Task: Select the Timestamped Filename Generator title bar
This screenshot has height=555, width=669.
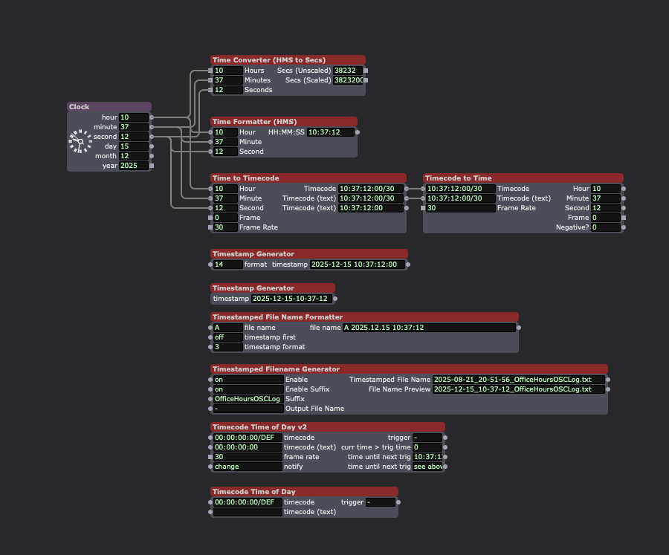Action: point(409,369)
